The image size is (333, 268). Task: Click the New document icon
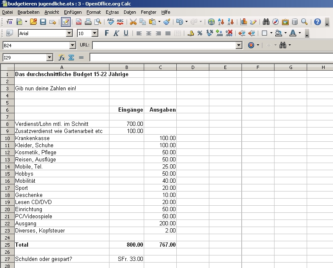coord(19,22)
